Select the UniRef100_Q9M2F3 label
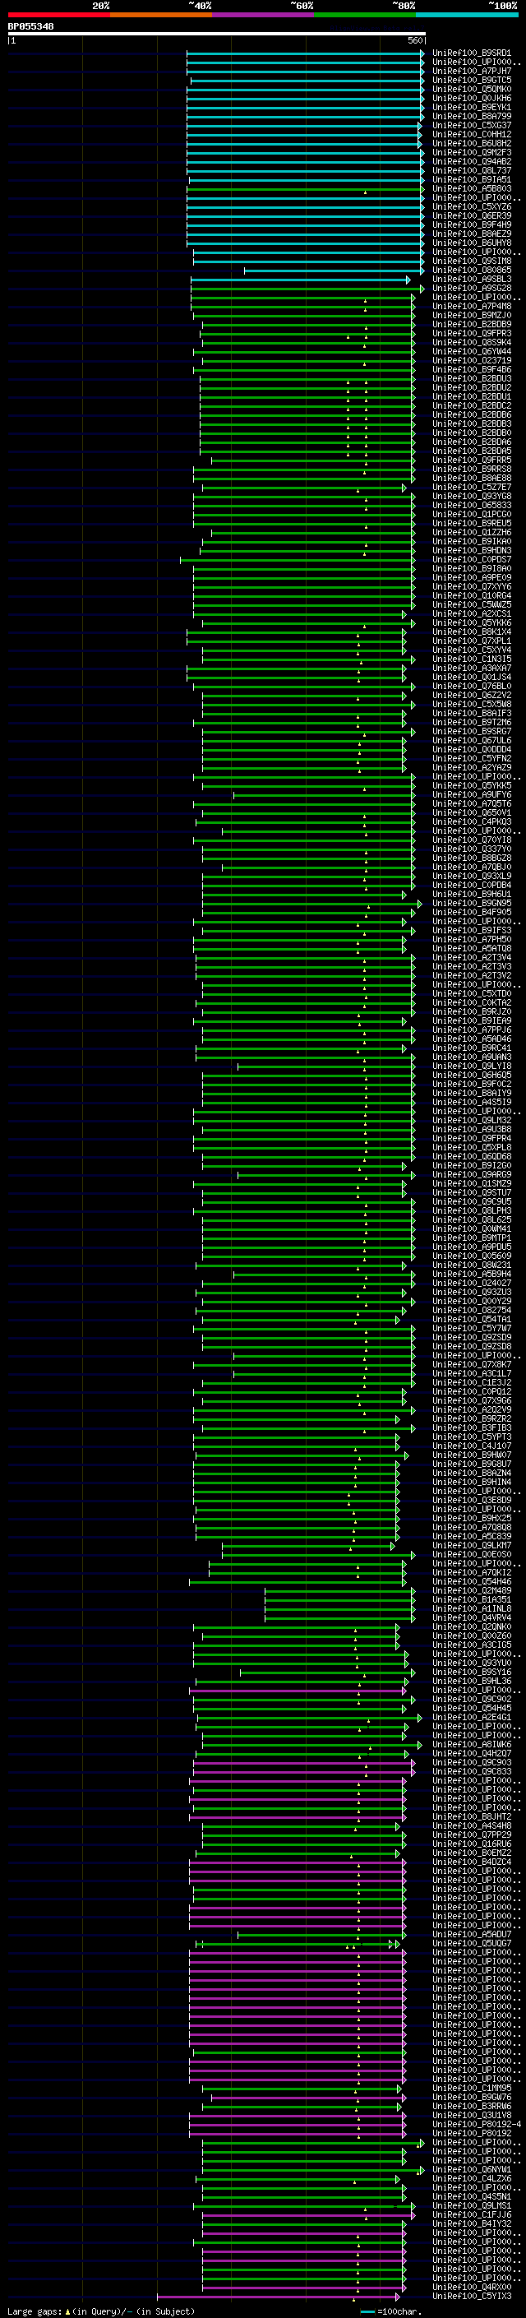 (x=472, y=152)
